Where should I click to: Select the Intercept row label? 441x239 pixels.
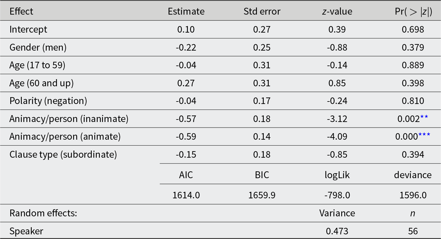coord(28,29)
